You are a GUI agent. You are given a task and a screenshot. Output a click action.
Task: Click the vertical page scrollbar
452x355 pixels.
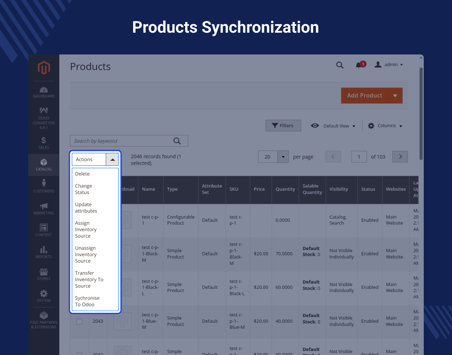click(421, 113)
